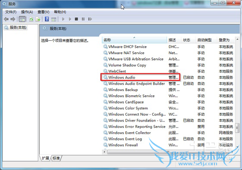The width and height of the screenshot is (242, 170).
Task: Select Windows Connect Now - Config service
Action: pyautogui.click(x=168, y=114)
